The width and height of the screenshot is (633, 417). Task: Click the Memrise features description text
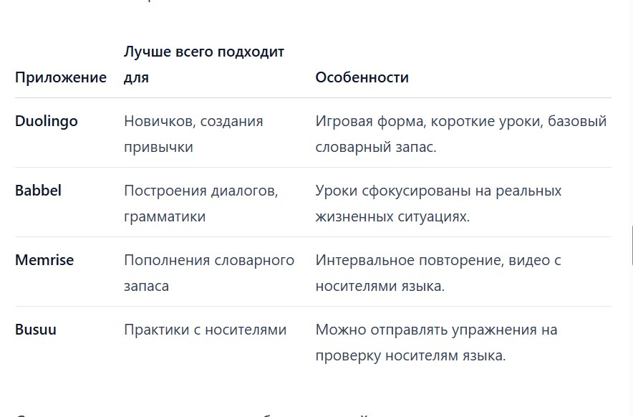(438, 273)
